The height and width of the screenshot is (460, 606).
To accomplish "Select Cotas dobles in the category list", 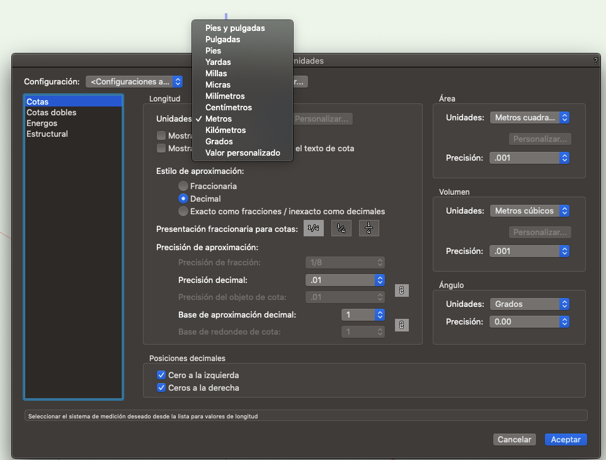I will click(52, 112).
